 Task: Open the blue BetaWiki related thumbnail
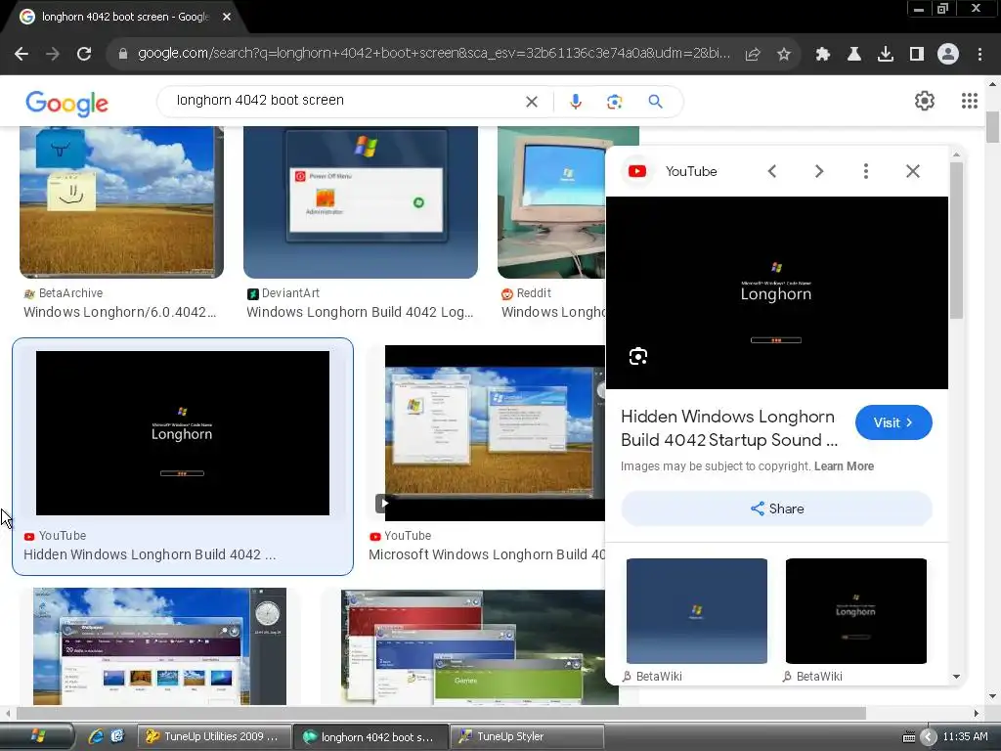[x=696, y=611]
